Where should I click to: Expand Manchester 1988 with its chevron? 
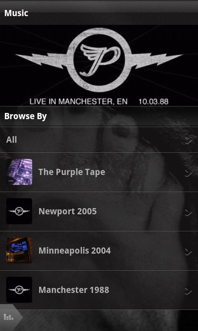pos(189,291)
